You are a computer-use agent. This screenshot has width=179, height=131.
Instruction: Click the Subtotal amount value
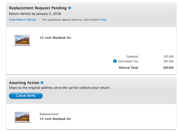pyautogui.click(x=168, y=56)
